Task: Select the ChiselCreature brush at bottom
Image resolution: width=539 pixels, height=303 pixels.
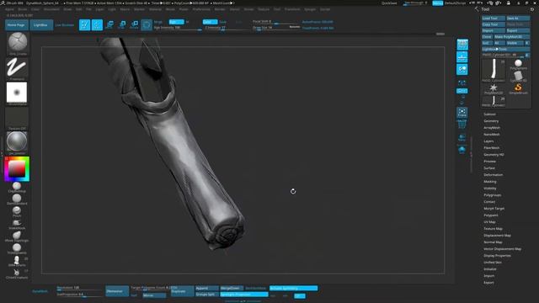Action: pyautogui.click(x=17, y=274)
